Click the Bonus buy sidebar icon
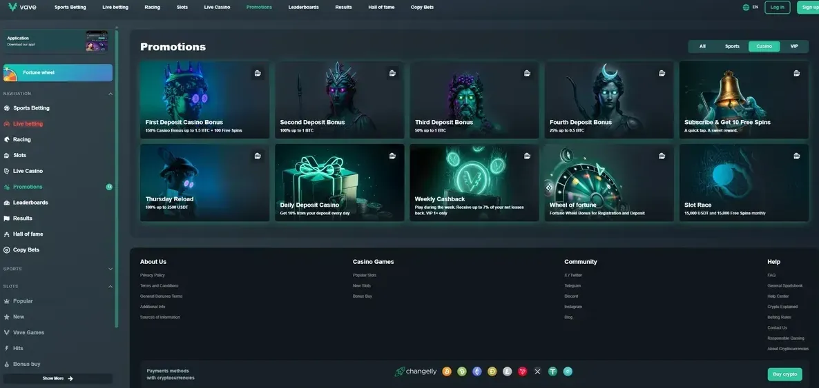Image resolution: width=819 pixels, height=388 pixels. tap(7, 364)
